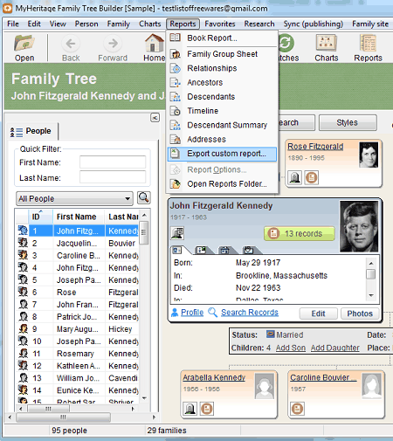Click Rose Fitzgerald's gravestone icon

[294, 177]
